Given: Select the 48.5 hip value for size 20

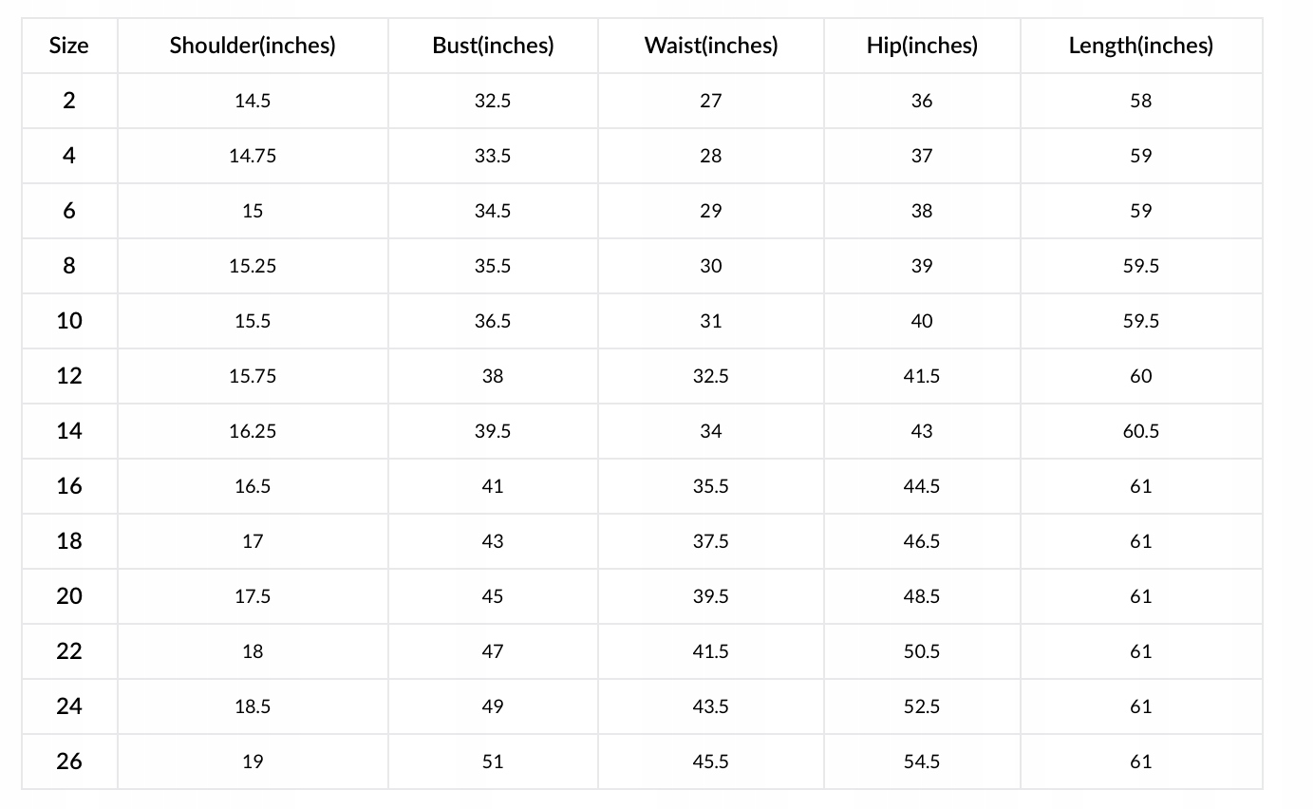Looking at the screenshot, I should [x=922, y=596].
